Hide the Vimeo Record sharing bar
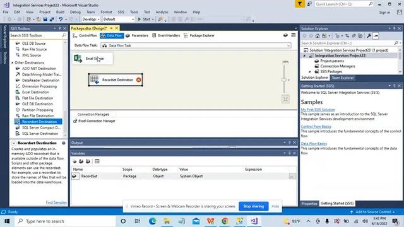Screen dimensions: 404x227 click(x=275, y=206)
